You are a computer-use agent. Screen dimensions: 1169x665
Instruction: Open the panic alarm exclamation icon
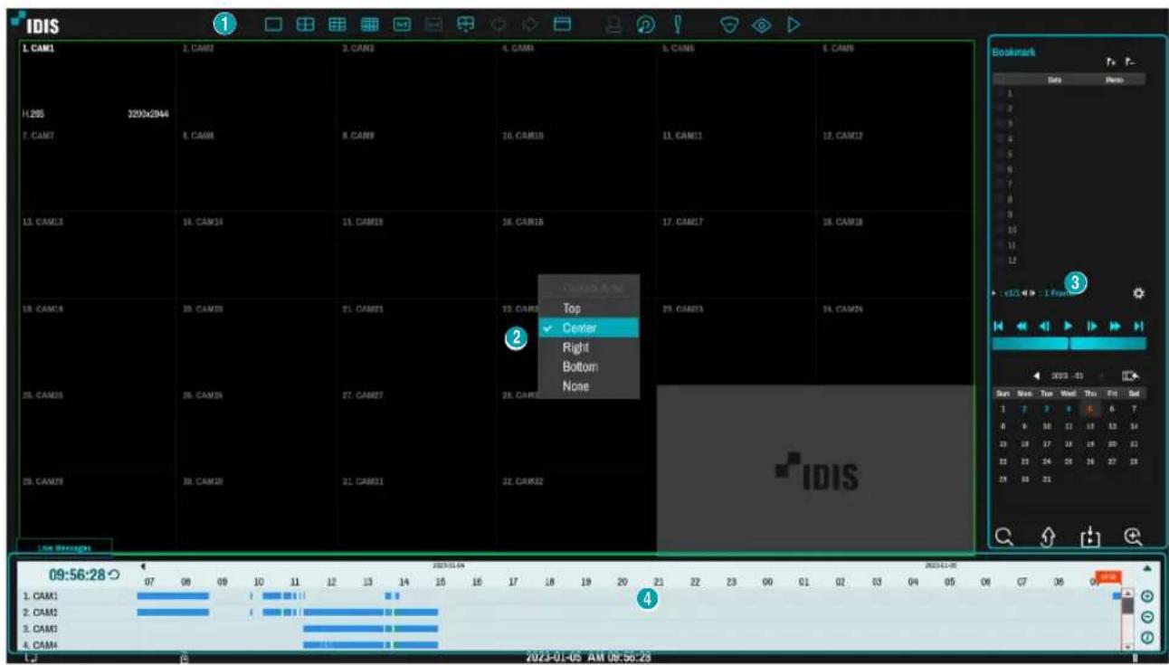(677, 24)
